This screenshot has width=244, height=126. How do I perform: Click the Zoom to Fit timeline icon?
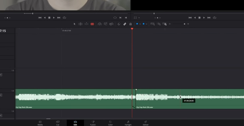[x=153, y=24]
